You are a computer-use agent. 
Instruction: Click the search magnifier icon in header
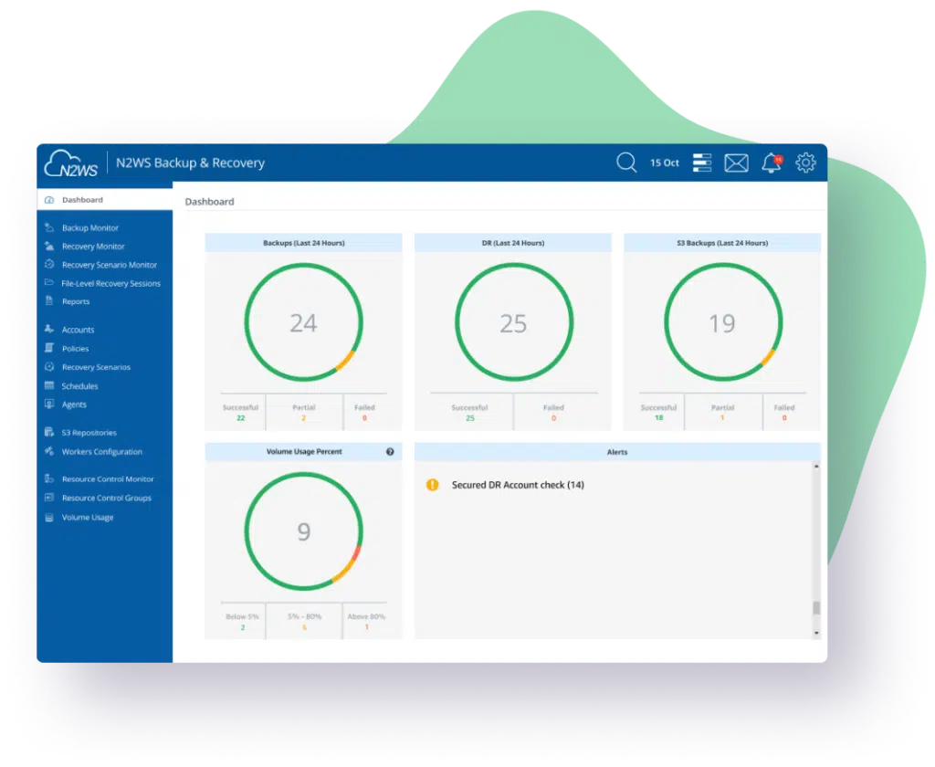click(626, 163)
